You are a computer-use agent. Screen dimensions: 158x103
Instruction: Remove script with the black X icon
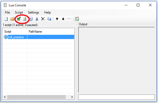[43, 19]
